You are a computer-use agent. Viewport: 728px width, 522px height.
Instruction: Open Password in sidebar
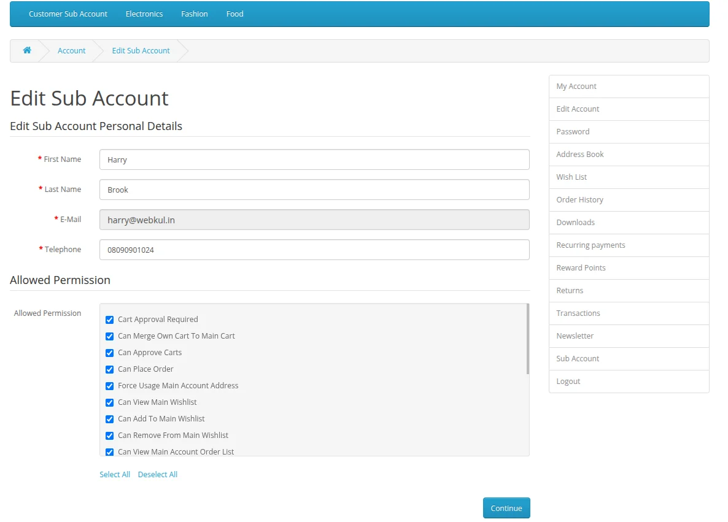coord(629,132)
